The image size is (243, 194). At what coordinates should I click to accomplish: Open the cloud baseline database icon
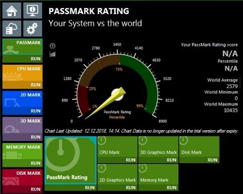(x=12, y=28)
